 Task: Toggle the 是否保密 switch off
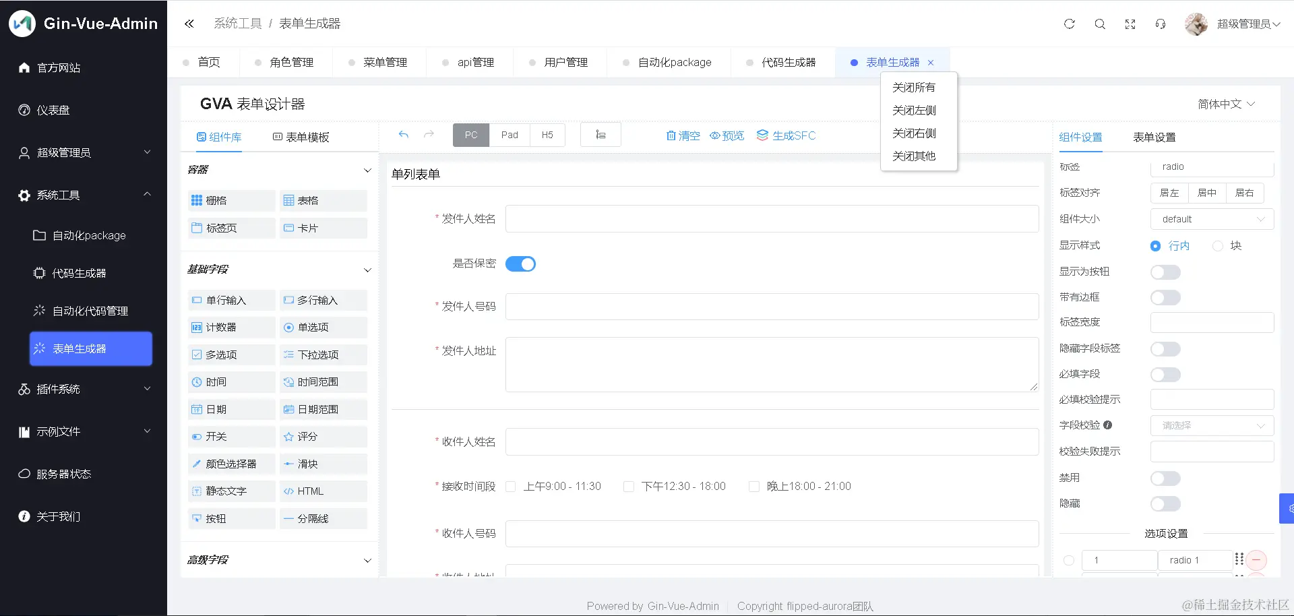pos(520,264)
